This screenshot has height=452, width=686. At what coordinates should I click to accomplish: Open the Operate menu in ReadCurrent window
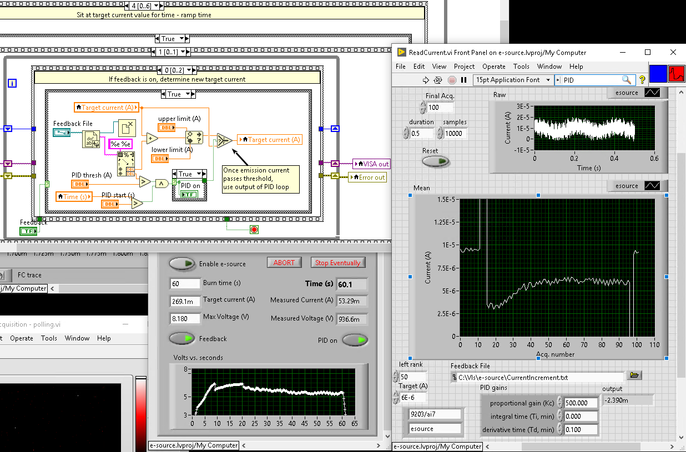(493, 66)
